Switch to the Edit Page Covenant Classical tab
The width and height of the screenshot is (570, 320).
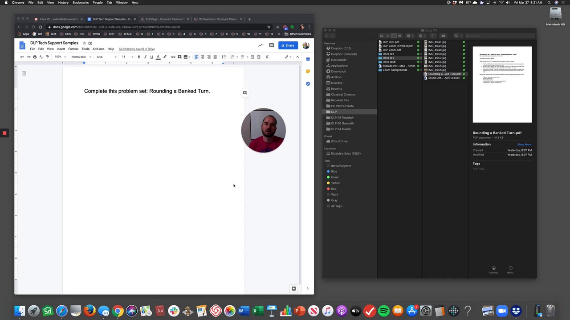tap(164, 19)
